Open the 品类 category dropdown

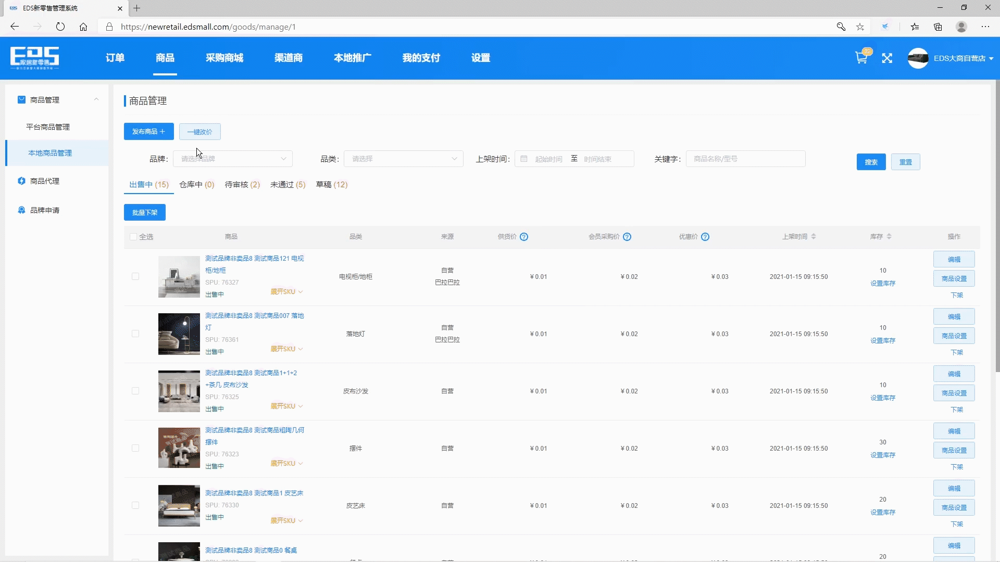(404, 159)
